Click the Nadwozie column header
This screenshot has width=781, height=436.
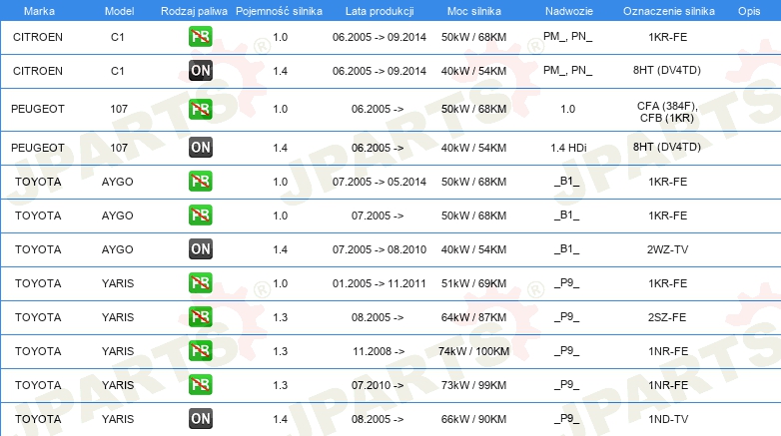click(x=569, y=11)
